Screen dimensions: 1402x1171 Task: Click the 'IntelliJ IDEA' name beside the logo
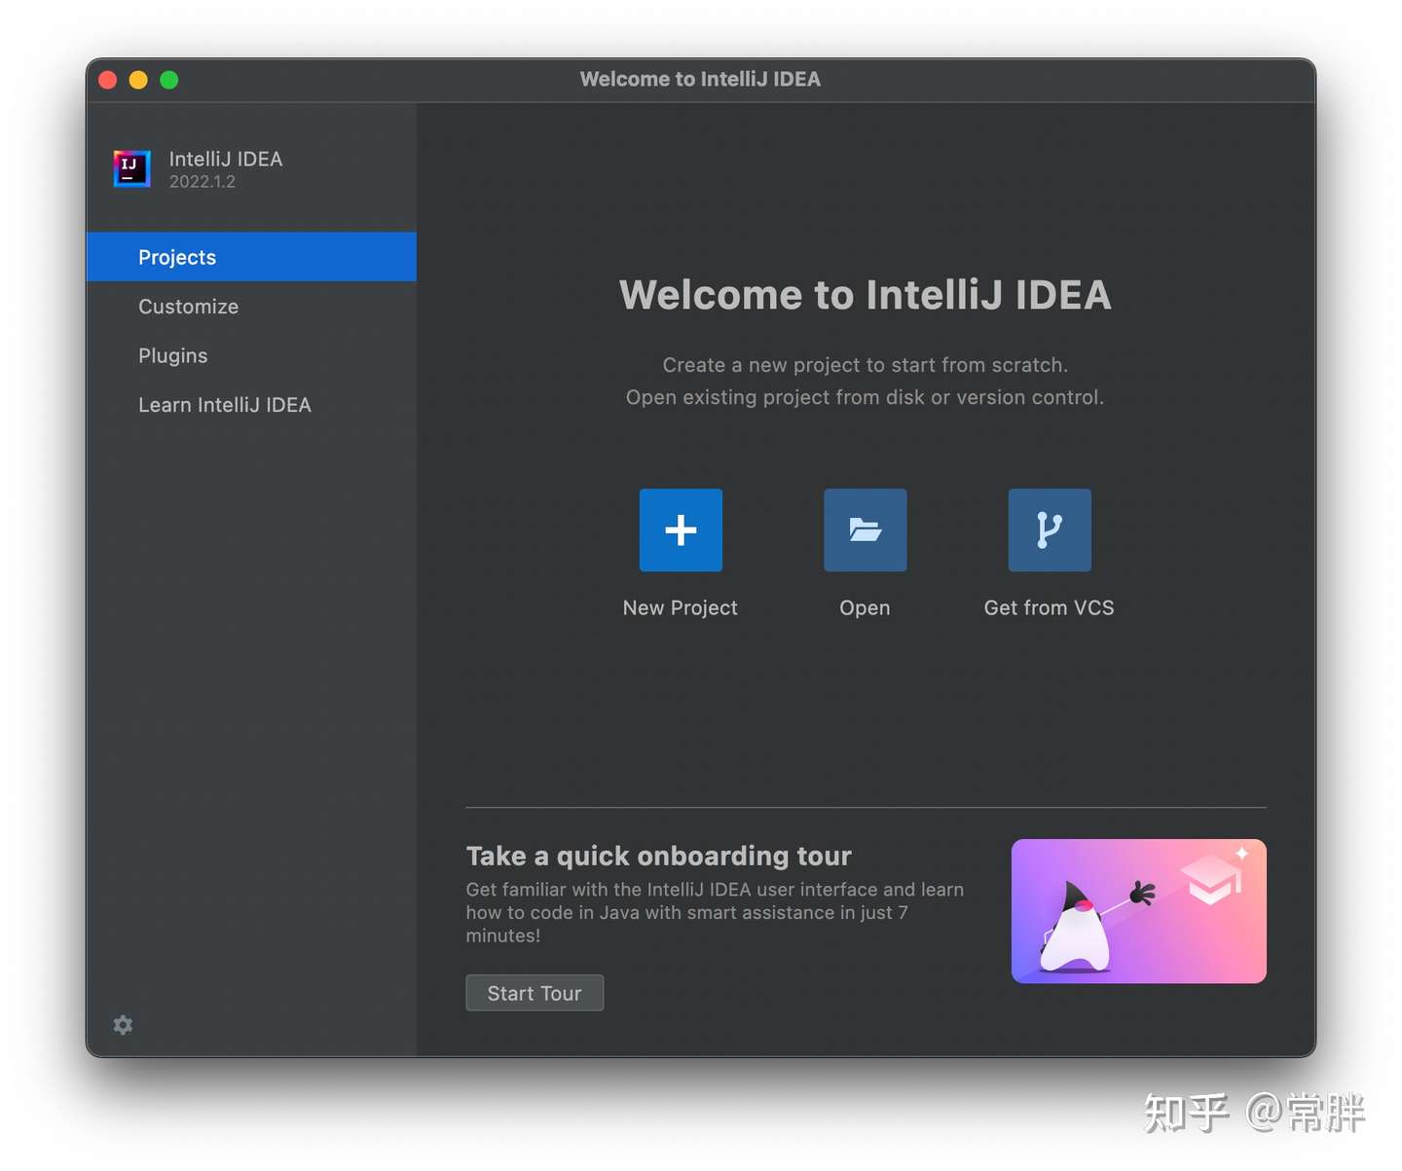click(226, 159)
